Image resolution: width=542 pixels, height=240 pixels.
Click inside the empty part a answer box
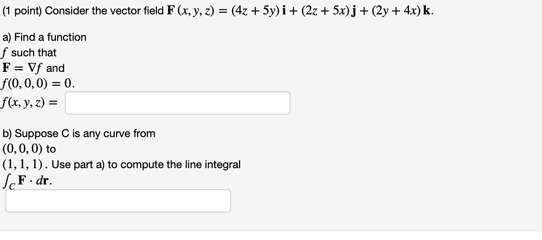point(177,103)
